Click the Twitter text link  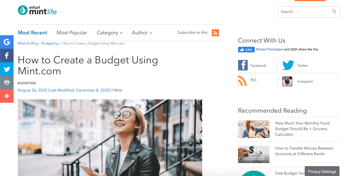tap(303, 66)
